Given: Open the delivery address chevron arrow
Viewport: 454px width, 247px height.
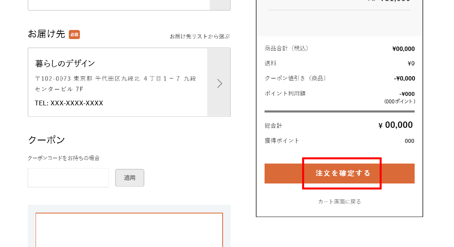Looking at the screenshot, I should (219, 84).
